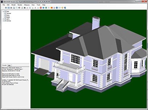The image size is (148, 110).
Task: Open the Measure menu
Action: pos(27,5)
